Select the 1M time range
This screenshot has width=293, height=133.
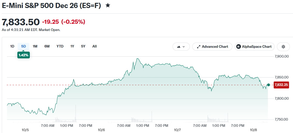35,46
